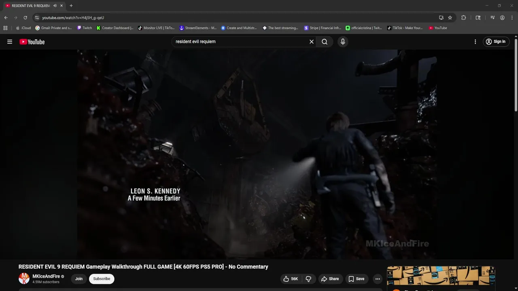View site information icon in address bar
The image size is (518, 291).
click(x=37, y=18)
